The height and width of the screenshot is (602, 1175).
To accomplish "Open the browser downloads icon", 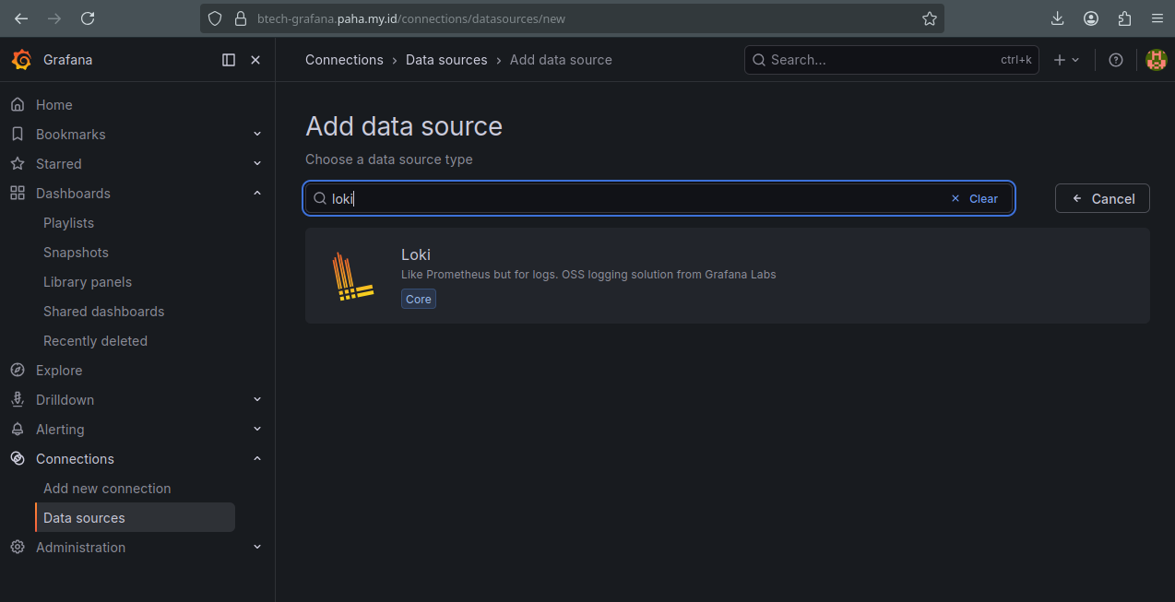I will pyautogui.click(x=1058, y=18).
